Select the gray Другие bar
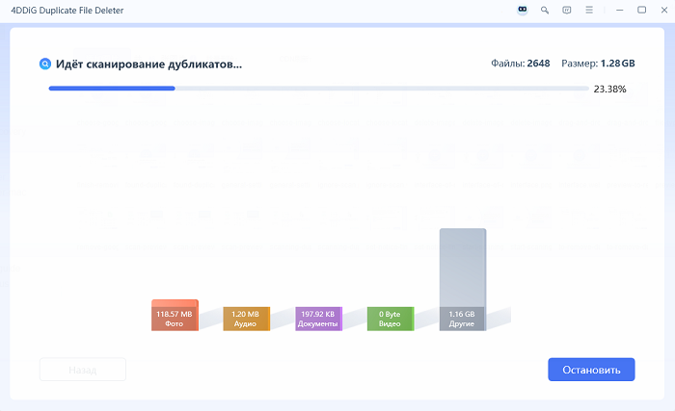This screenshot has height=411, width=675. pos(463,279)
